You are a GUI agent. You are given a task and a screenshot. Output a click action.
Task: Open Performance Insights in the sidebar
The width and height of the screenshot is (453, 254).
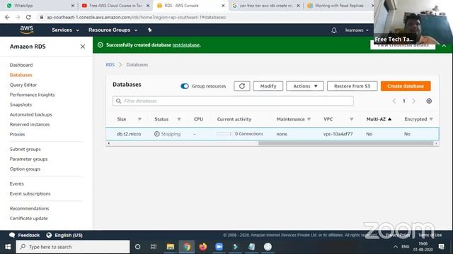click(x=32, y=95)
